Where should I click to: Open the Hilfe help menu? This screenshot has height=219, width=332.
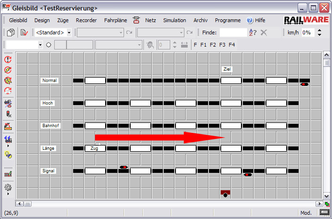point(256,20)
